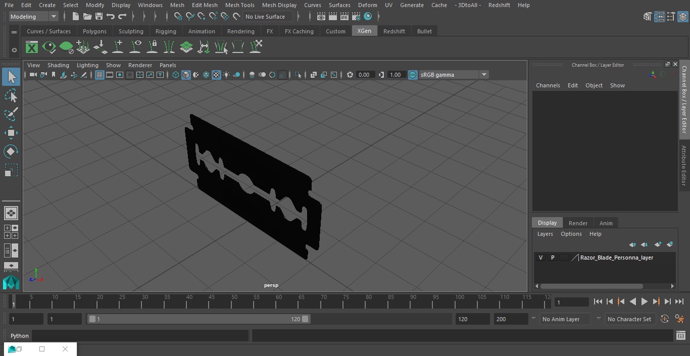The image size is (690, 356).
Task: Click the snap to grids magnet icon
Action: point(178,17)
